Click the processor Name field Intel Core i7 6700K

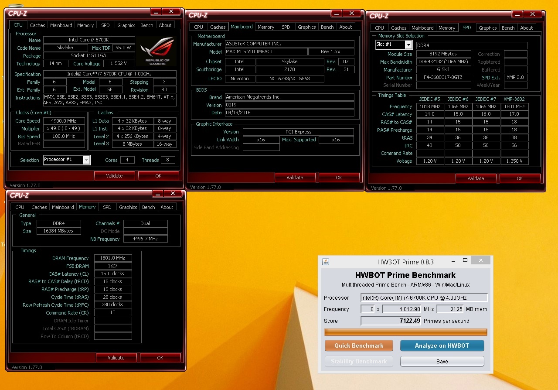89,40
